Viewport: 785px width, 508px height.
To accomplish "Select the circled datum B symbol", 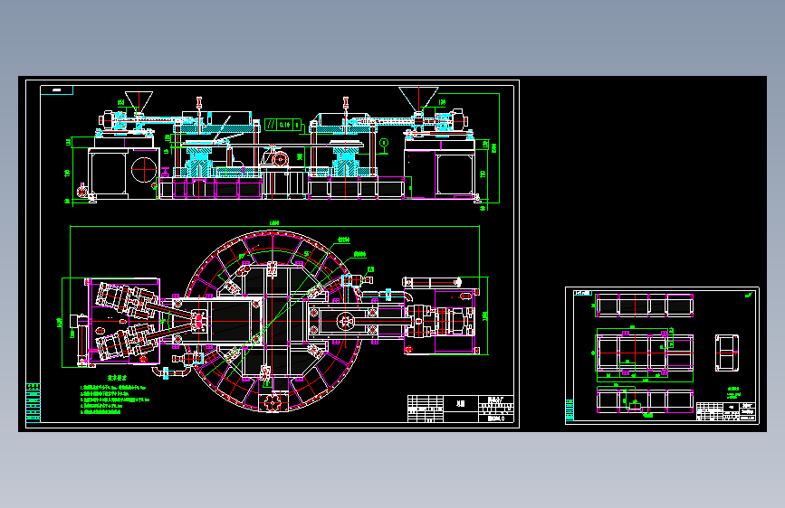I will pyautogui.click(x=384, y=143).
